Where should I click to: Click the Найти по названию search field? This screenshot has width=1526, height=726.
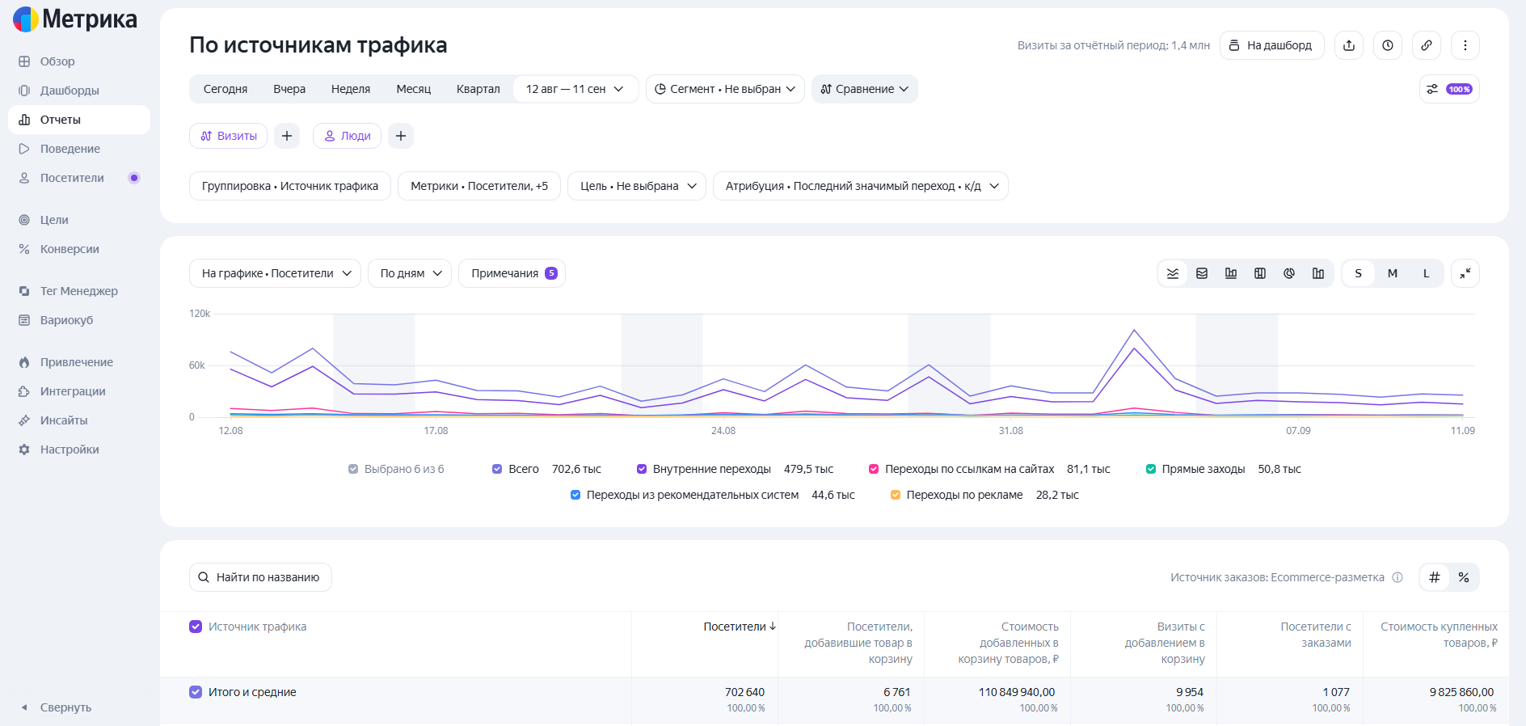(x=260, y=577)
